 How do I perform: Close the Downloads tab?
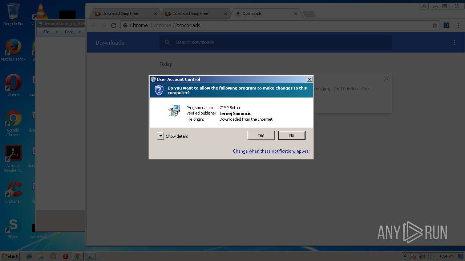point(296,14)
